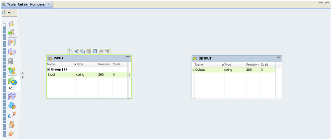Click the Copy icon above INPUT

pos(83,51)
